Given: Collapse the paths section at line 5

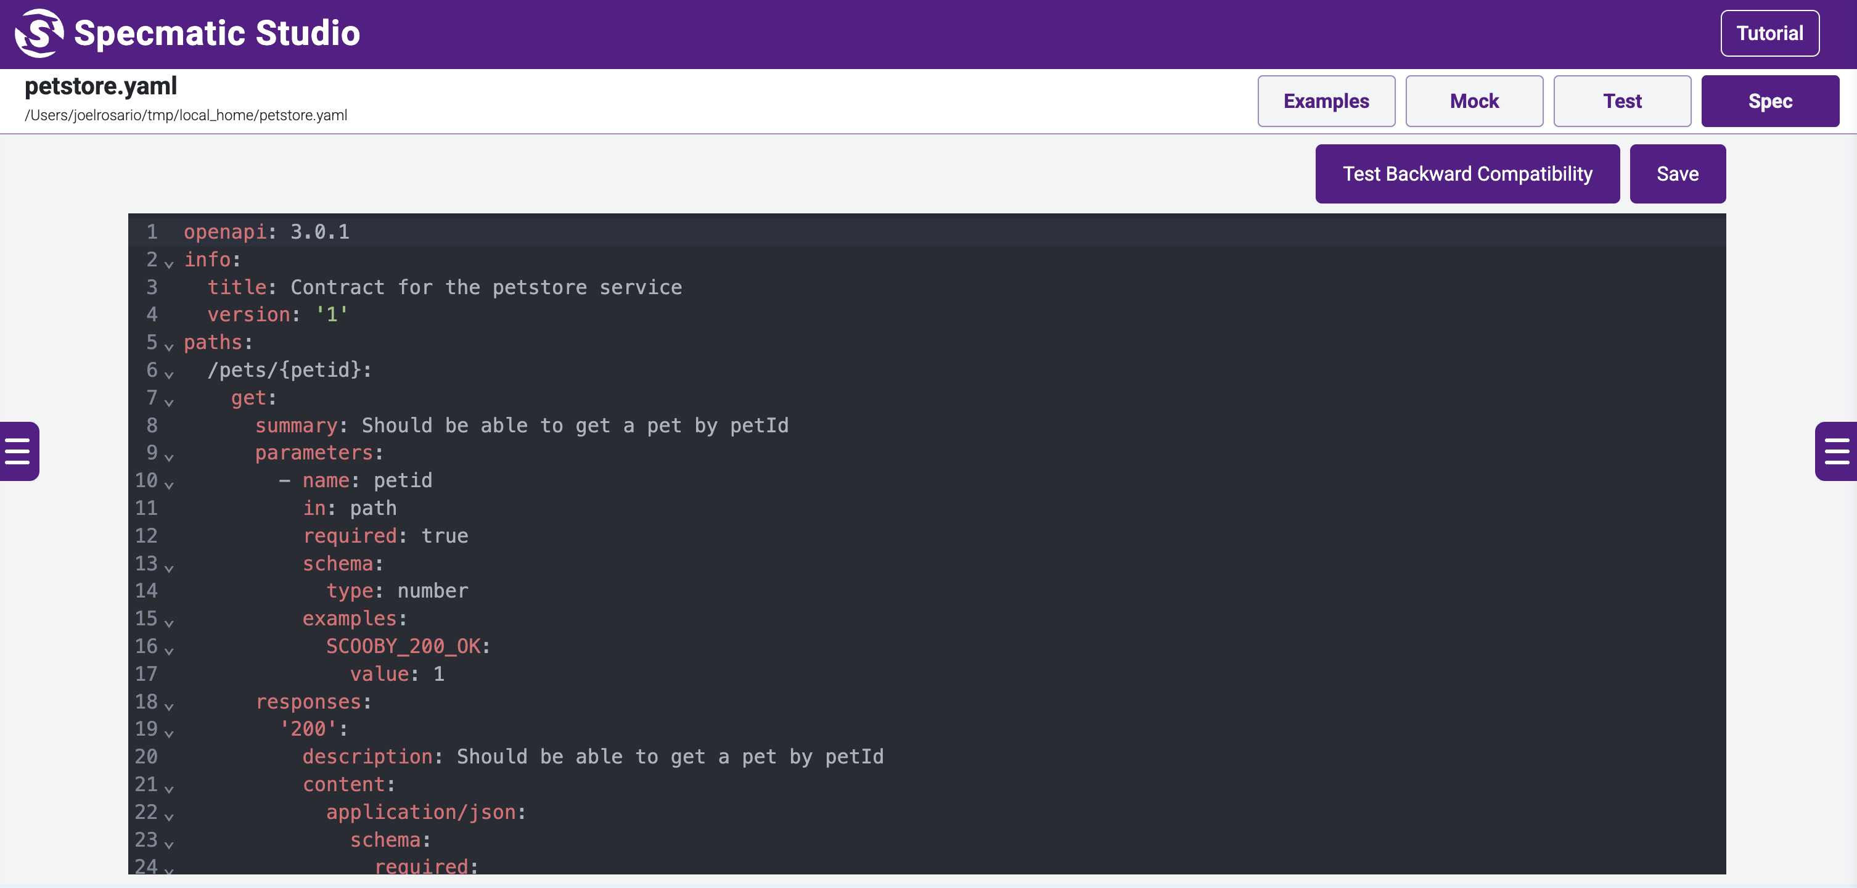Looking at the screenshot, I should point(169,347).
